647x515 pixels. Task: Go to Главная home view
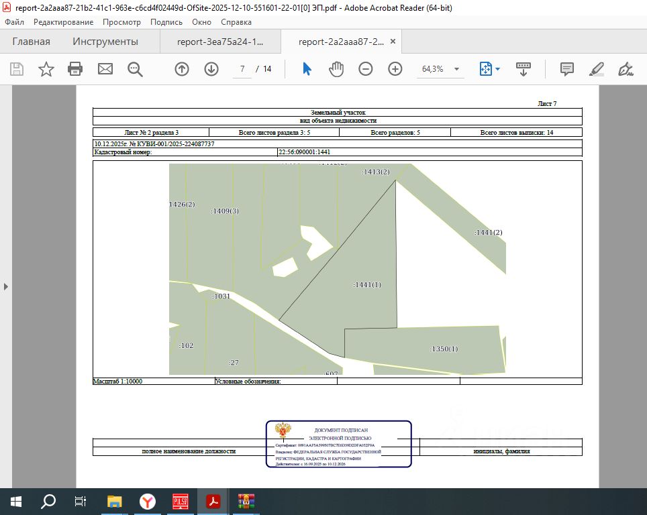31,42
